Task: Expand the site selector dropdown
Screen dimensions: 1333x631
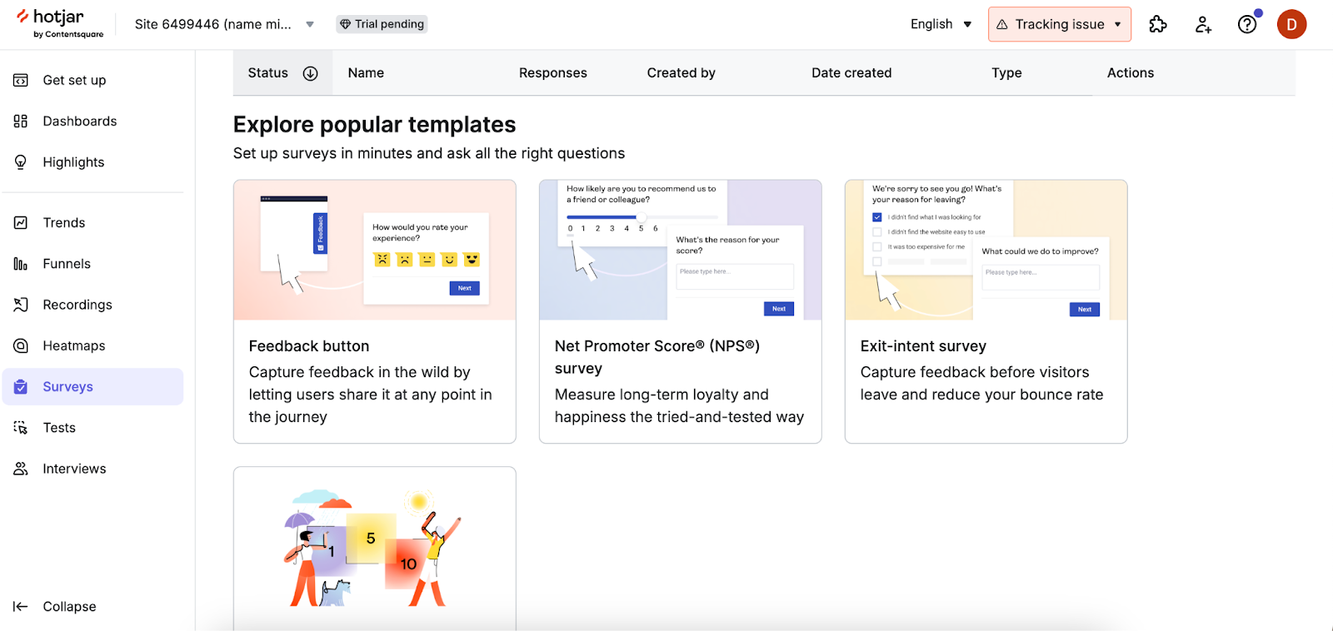Action: pyautogui.click(x=310, y=24)
